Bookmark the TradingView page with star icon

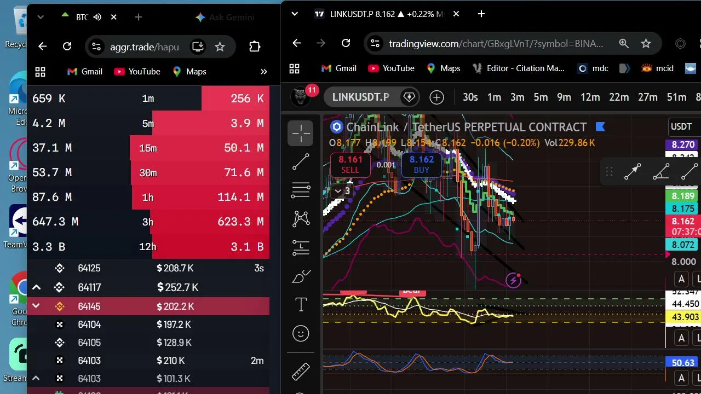coord(646,43)
